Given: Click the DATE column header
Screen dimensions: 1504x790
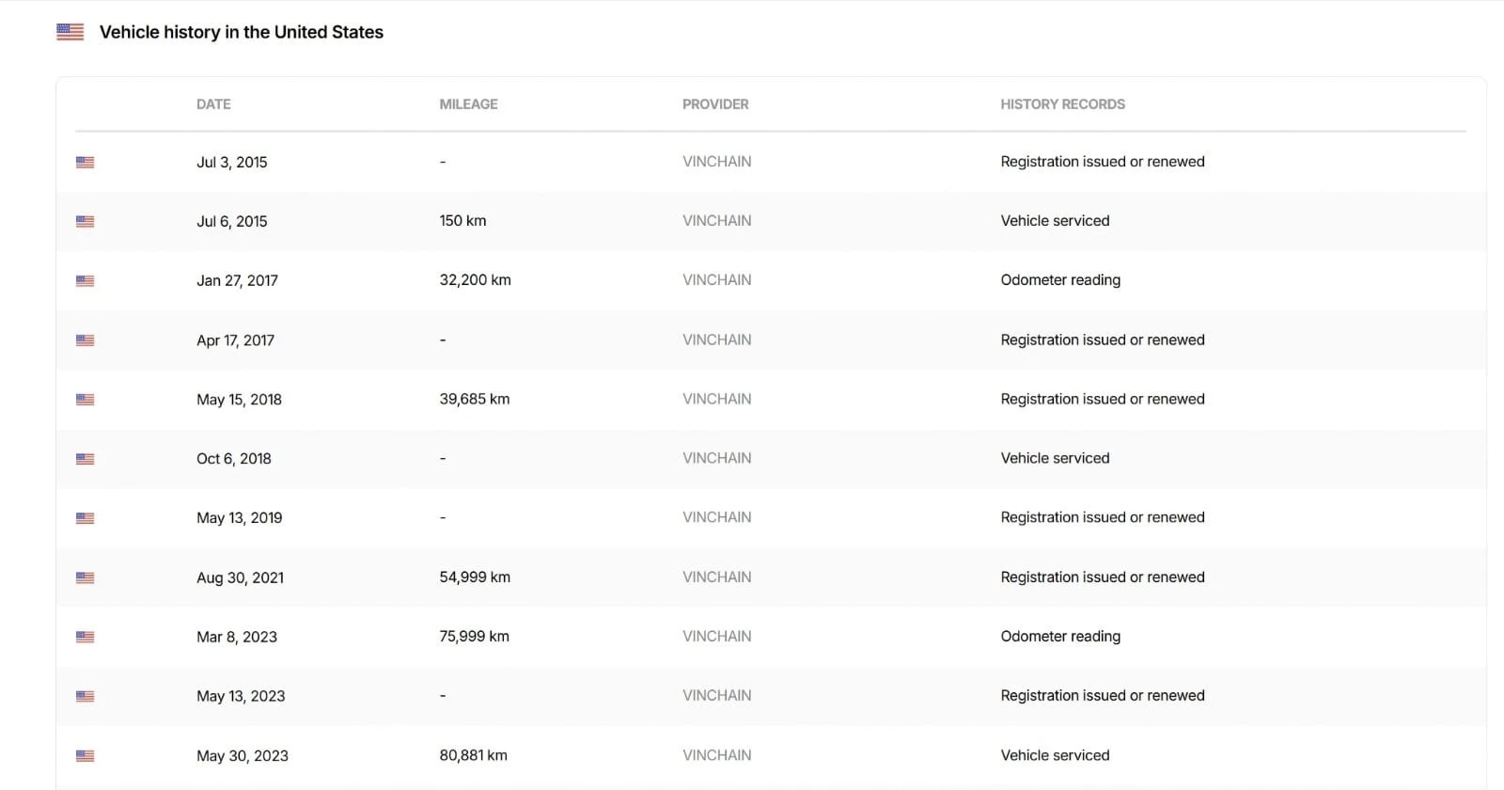Looking at the screenshot, I should (x=213, y=104).
